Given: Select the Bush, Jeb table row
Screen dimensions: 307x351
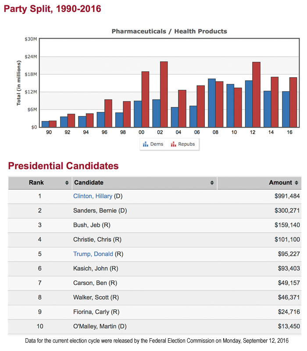Looking at the screenshot, I should coord(153,225).
